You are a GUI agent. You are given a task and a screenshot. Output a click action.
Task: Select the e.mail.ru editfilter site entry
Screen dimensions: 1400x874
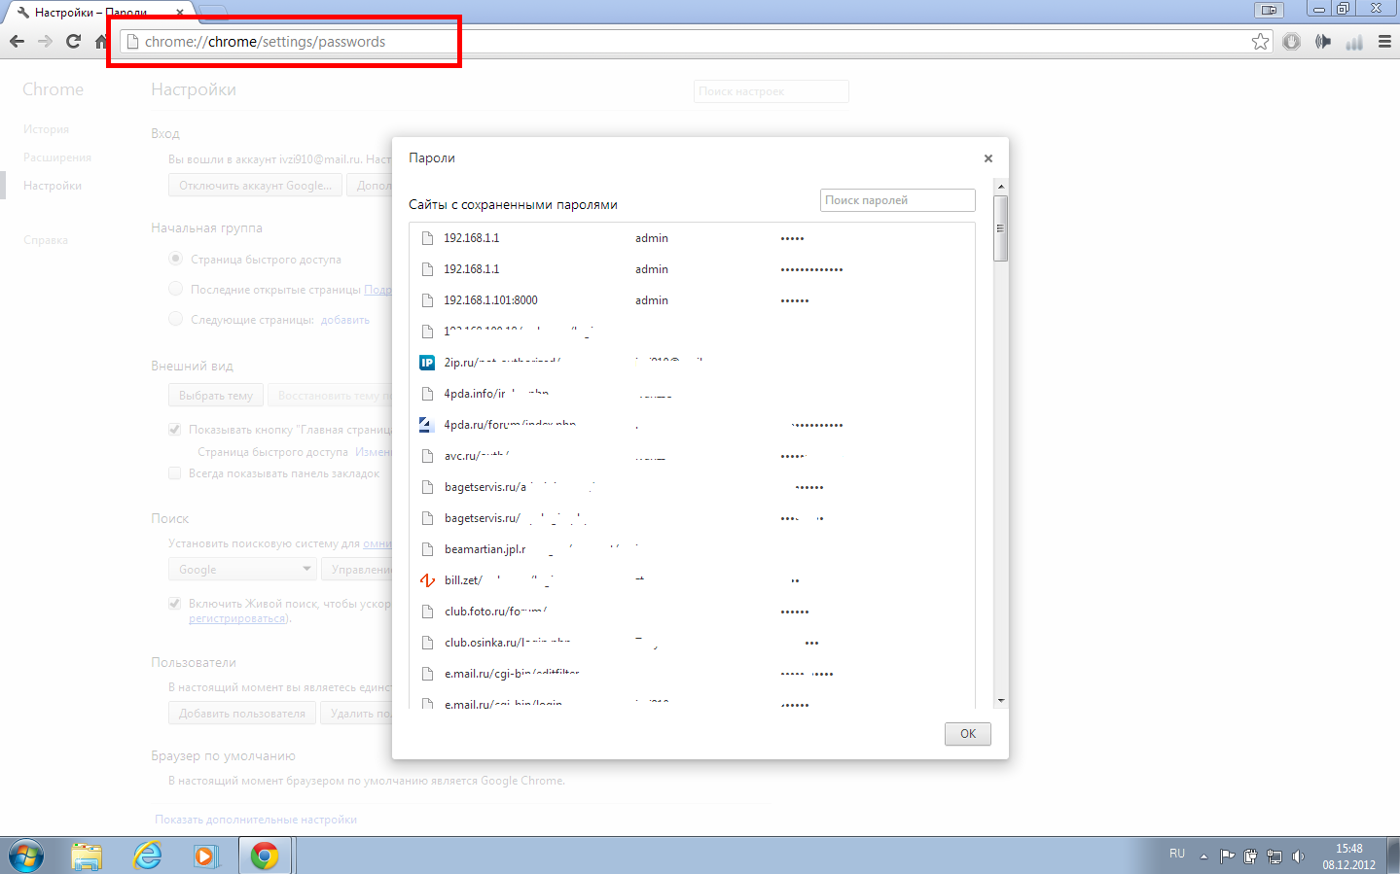pos(512,674)
